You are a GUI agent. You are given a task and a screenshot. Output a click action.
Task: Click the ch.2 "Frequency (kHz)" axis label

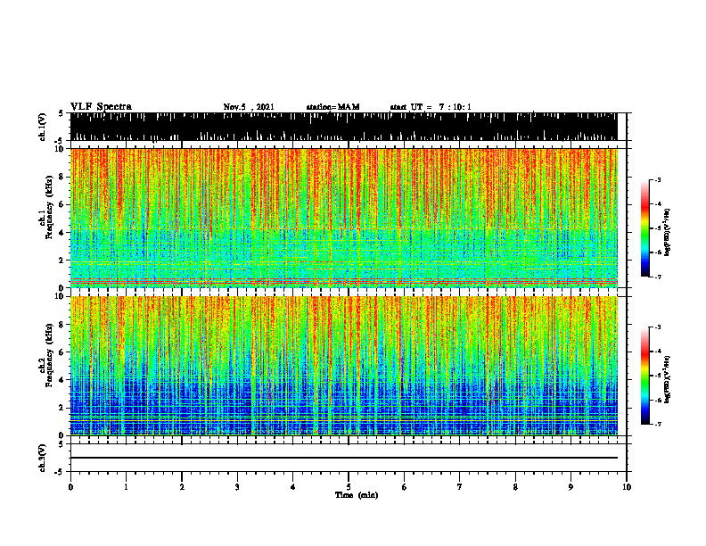(49, 355)
